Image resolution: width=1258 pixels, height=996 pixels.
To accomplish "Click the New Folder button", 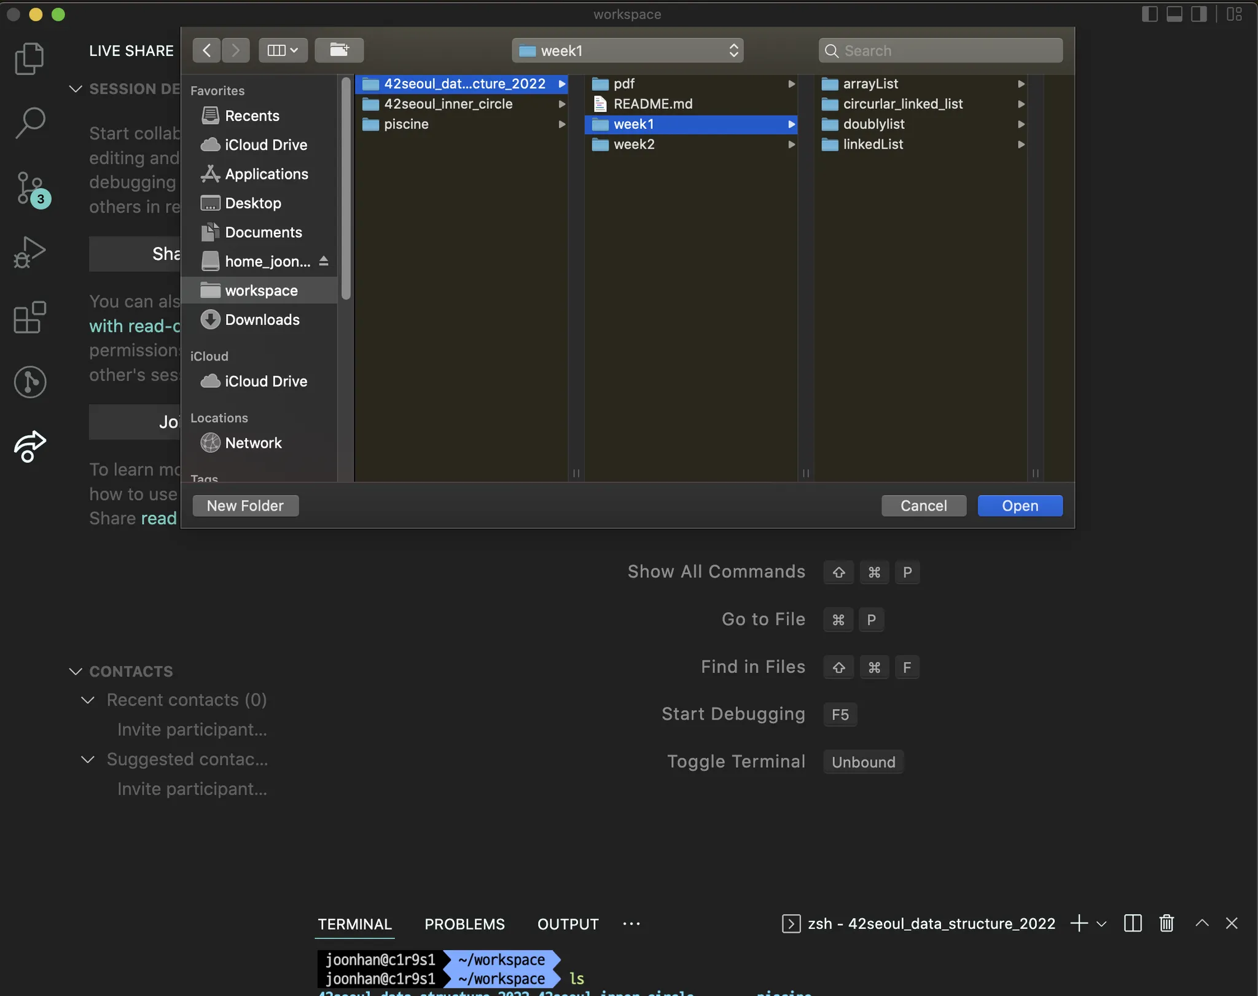I will coord(245,506).
